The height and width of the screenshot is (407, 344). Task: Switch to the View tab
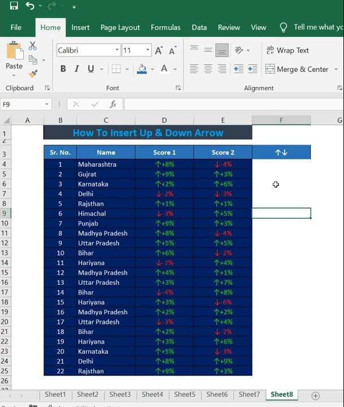tap(258, 27)
